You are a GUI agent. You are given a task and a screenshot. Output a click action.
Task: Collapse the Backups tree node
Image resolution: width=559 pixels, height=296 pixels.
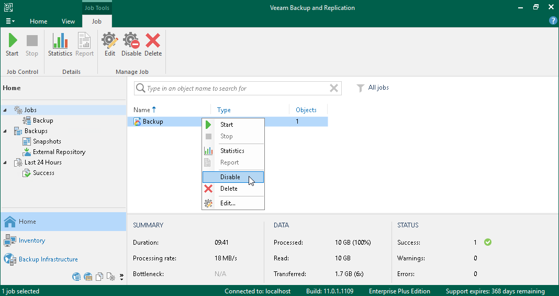(5, 131)
